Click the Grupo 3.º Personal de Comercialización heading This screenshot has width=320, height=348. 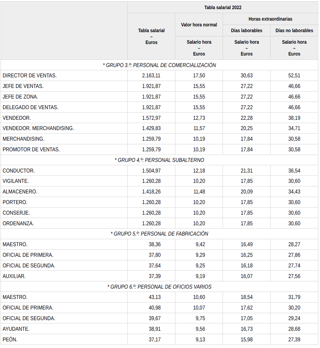tap(160, 65)
